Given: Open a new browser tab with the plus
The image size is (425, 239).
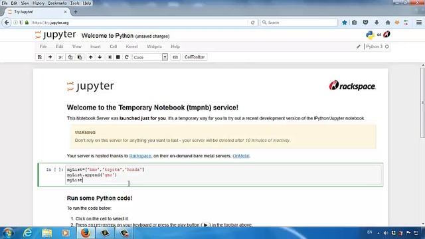Looking at the screenshot, I should tap(76, 12).
